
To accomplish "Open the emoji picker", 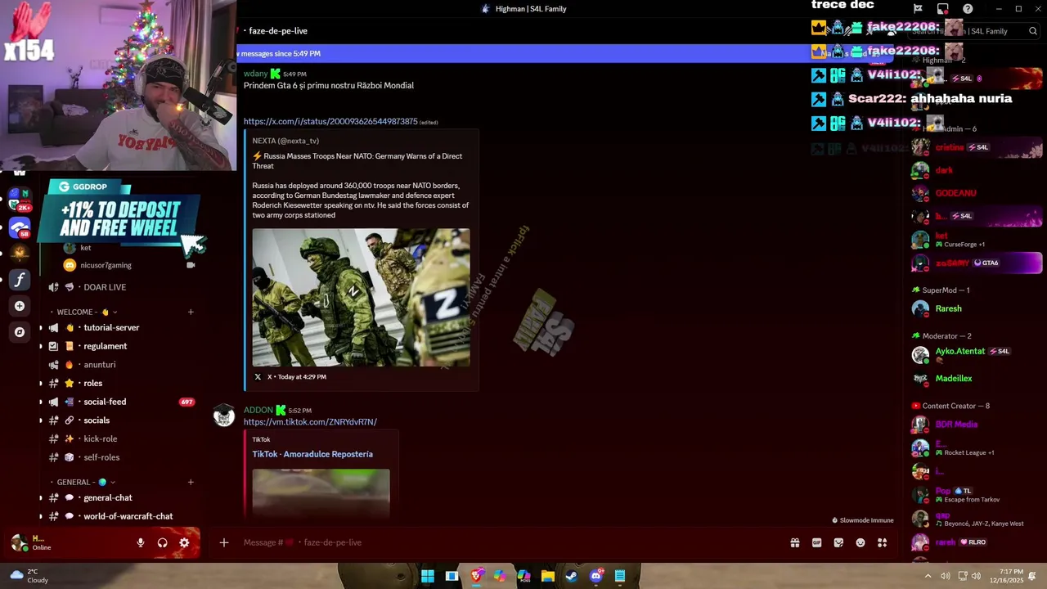I will [x=861, y=542].
